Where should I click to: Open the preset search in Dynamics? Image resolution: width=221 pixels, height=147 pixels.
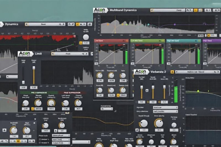60,24
